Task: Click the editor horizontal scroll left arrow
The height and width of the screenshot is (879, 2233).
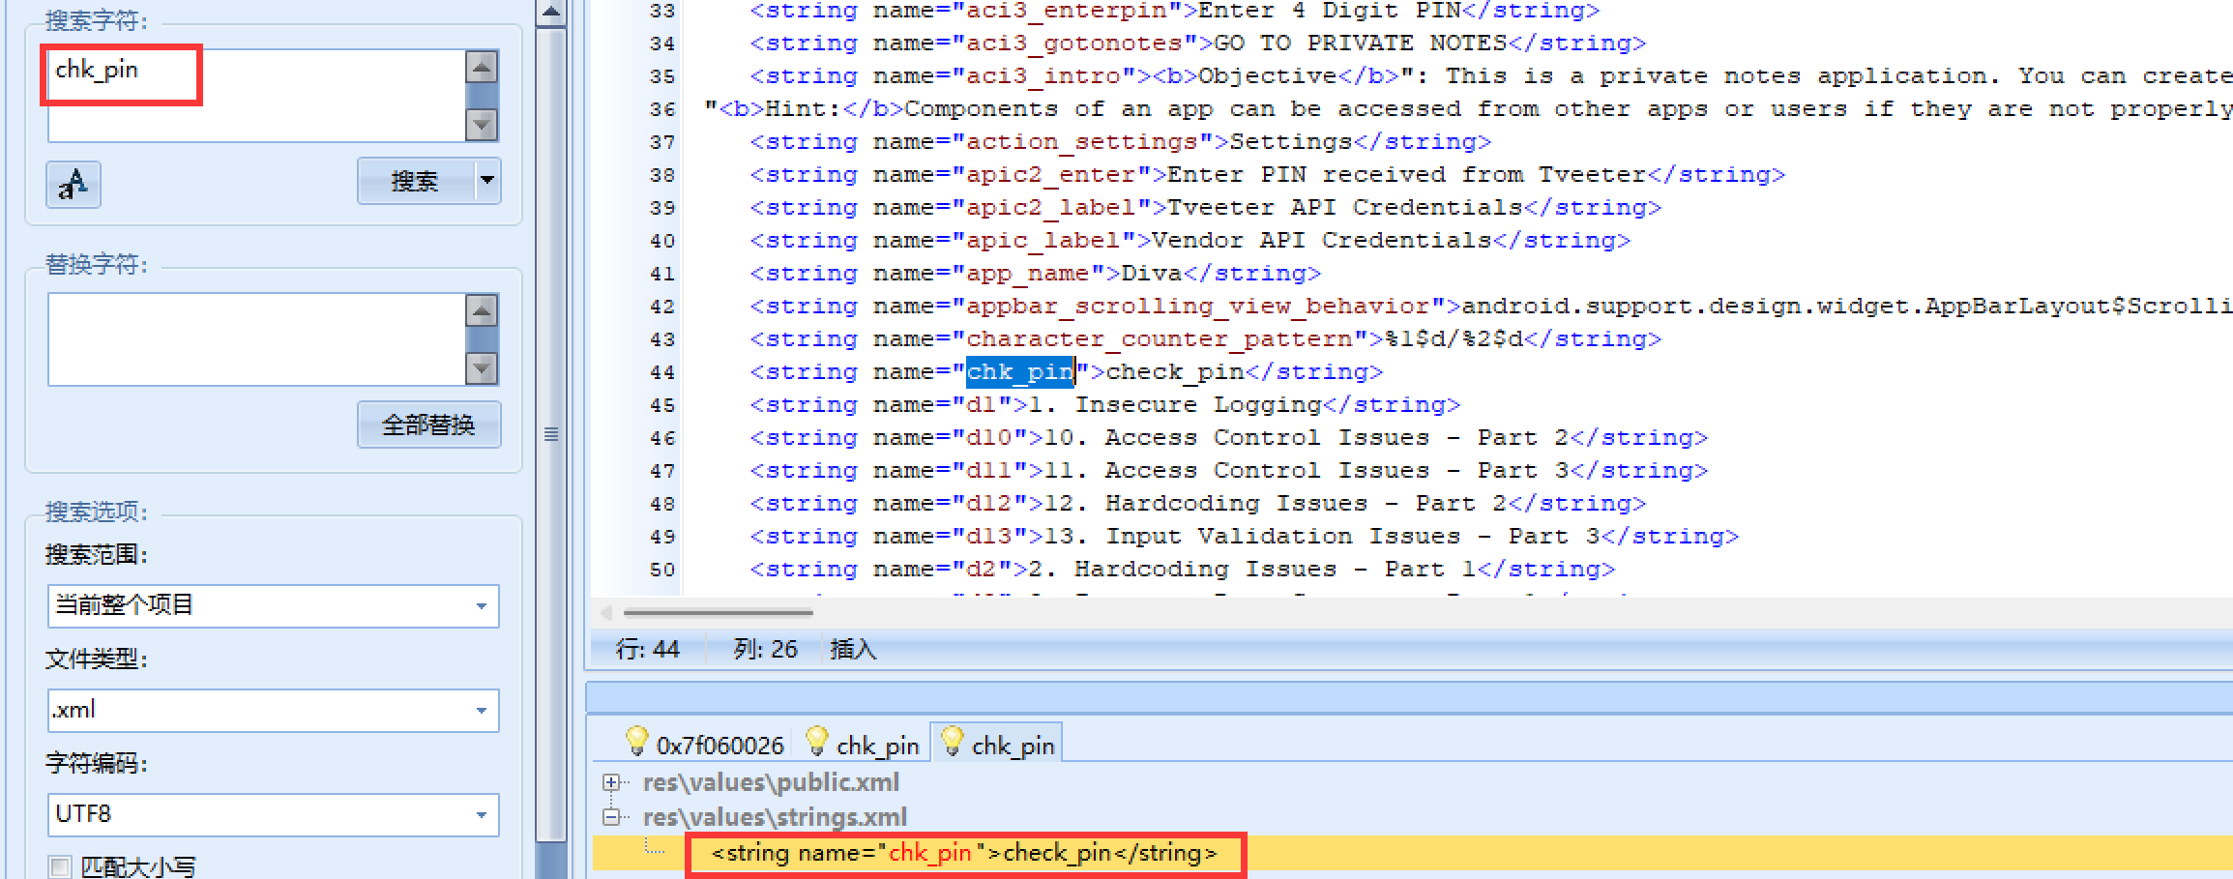Action: pos(606,612)
